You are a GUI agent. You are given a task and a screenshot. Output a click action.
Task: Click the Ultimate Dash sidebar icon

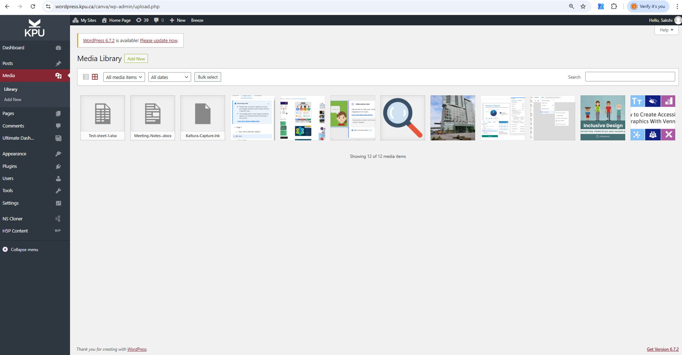click(x=59, y=138)
